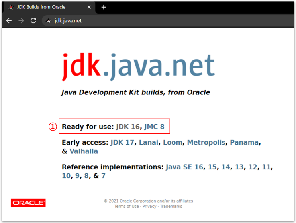Open reference implementation 10 link

[x=66, y=176]
